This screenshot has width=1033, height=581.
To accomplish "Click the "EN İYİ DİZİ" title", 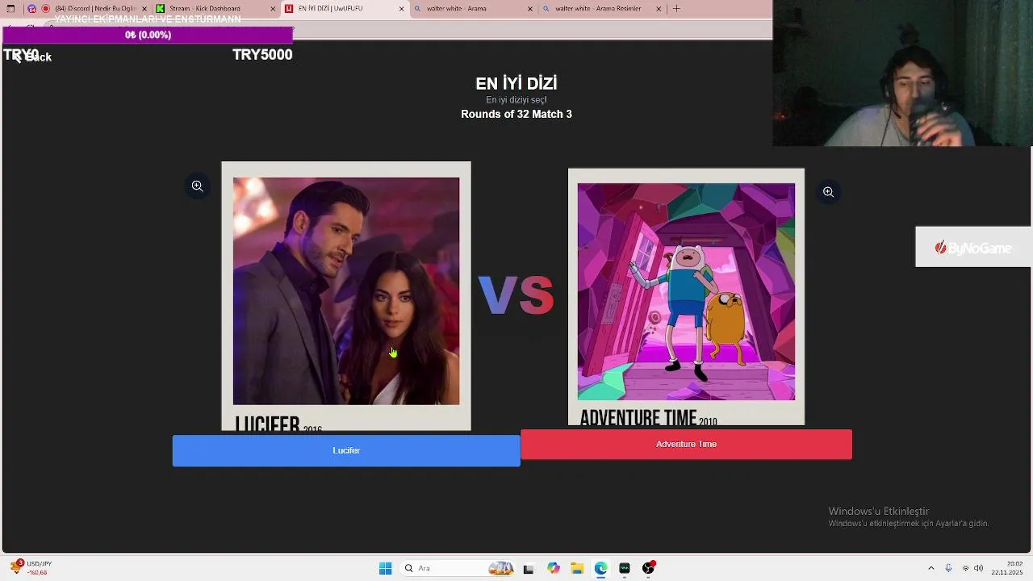I will coord(516,83).
